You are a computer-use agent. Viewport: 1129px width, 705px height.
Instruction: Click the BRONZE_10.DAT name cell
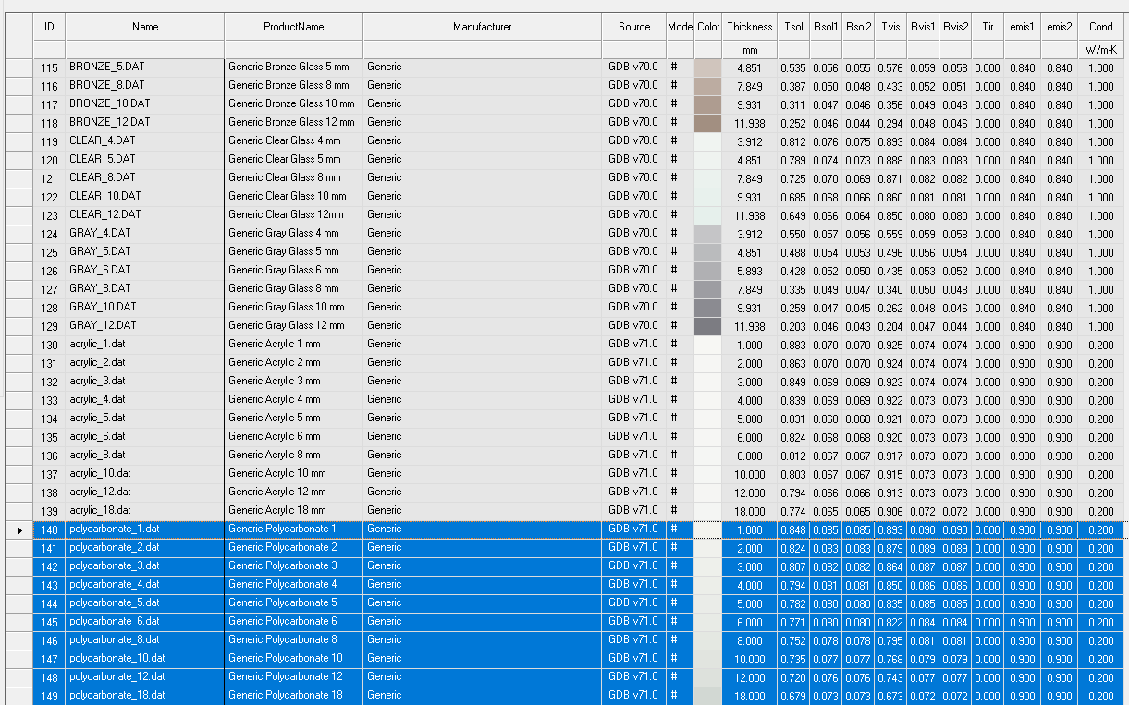[x=145, y=104]
